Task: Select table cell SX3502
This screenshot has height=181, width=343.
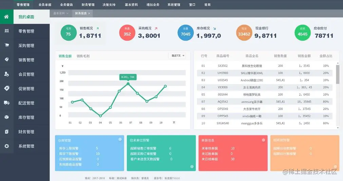Action: tap(223, 66)
